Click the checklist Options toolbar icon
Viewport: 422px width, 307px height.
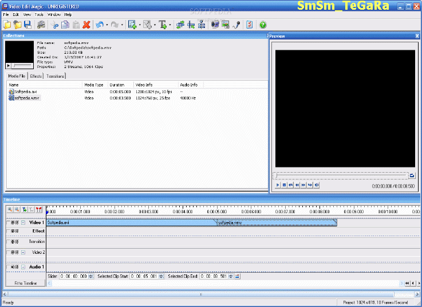(x=250, y=25)
